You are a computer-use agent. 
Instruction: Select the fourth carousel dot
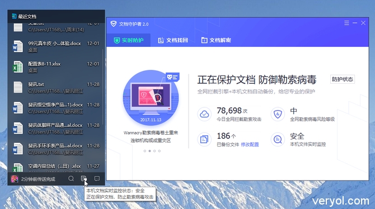pos(160,151)
